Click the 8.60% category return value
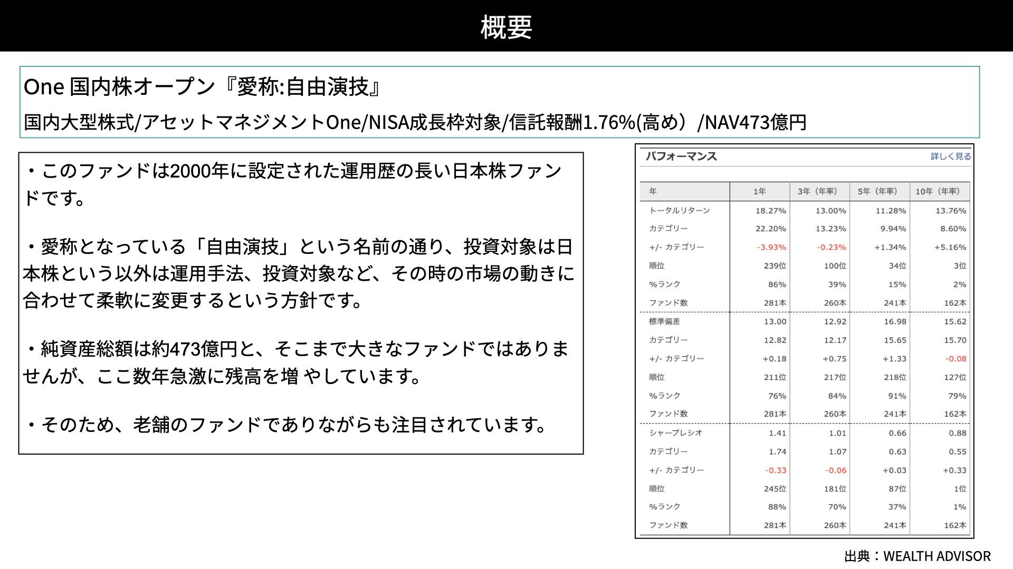Viewport: 1013px width, 569px height. pyautogui.click(x=953, y=229)
